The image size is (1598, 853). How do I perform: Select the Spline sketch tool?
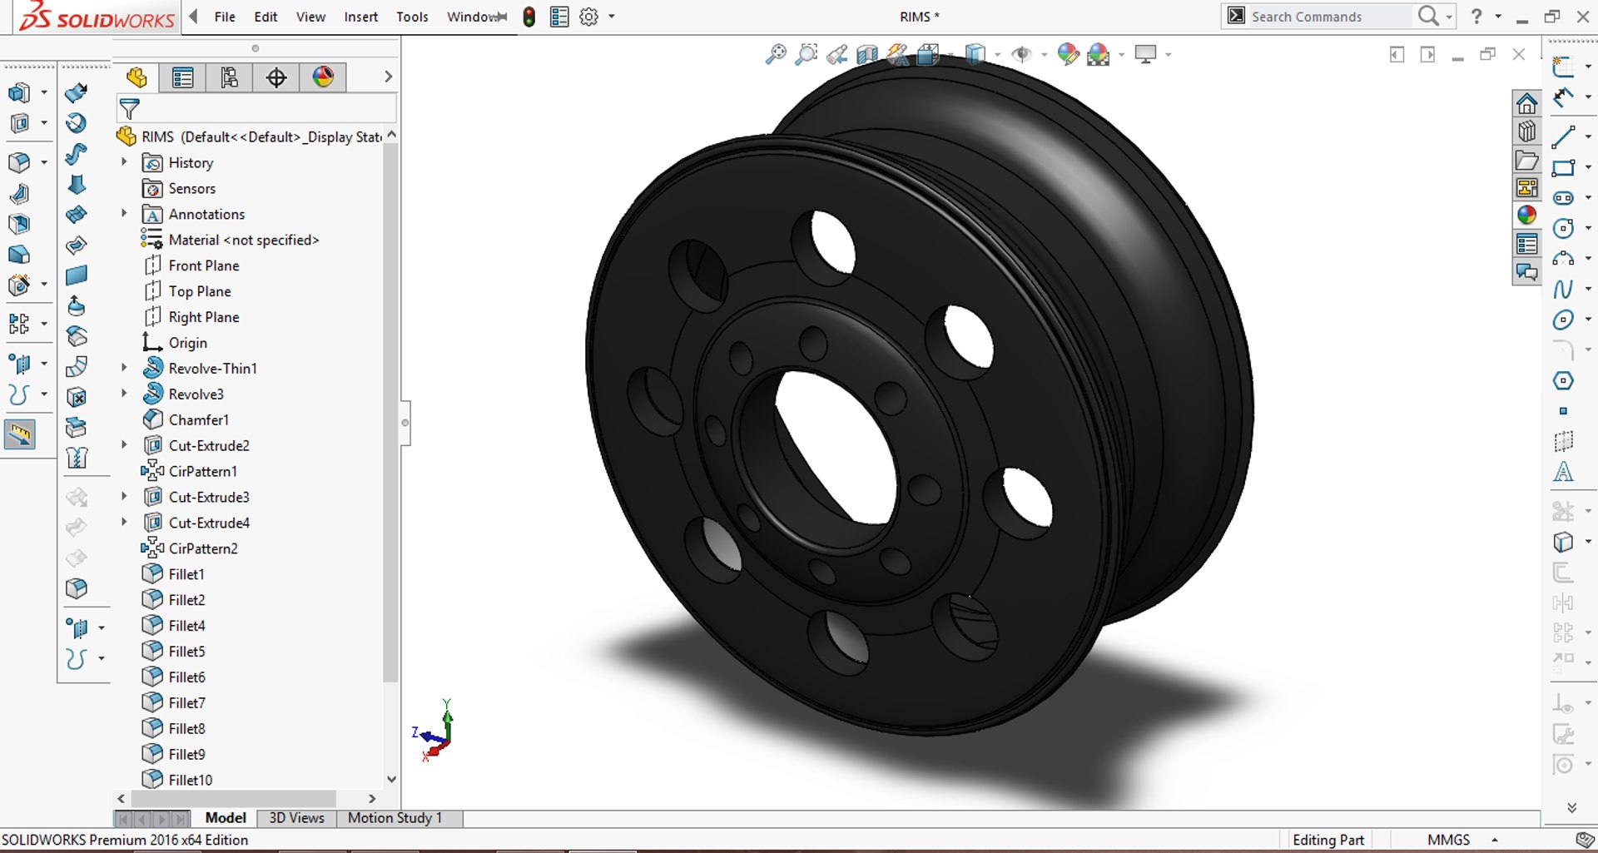pyautogui.click(x=1563, y=289)
